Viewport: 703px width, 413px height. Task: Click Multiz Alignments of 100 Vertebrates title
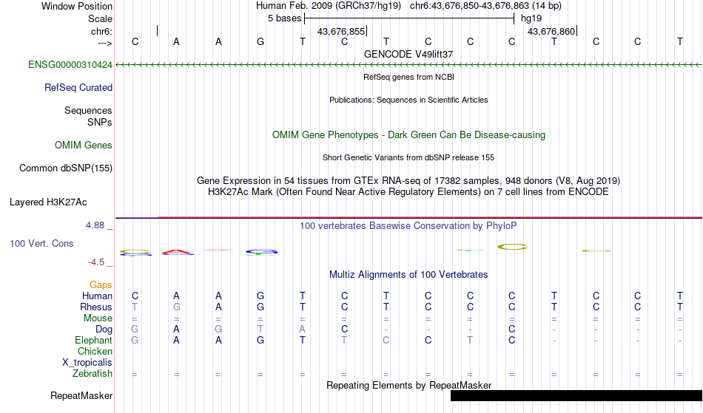tap(408, 275)
